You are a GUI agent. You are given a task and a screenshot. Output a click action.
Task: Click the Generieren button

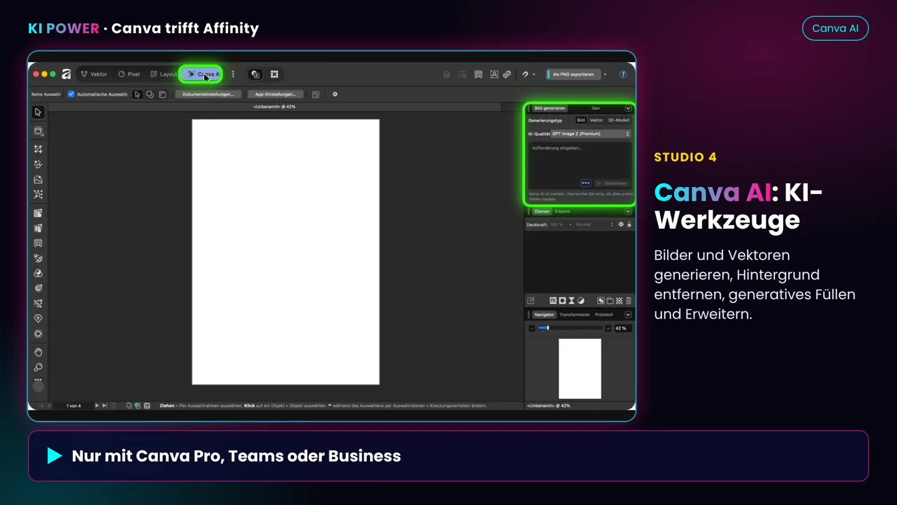[x=612, y=183]
